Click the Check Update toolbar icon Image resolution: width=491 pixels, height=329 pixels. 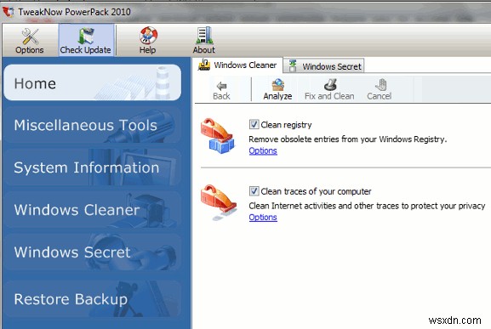pyautogui.click(x=86, y=36)
